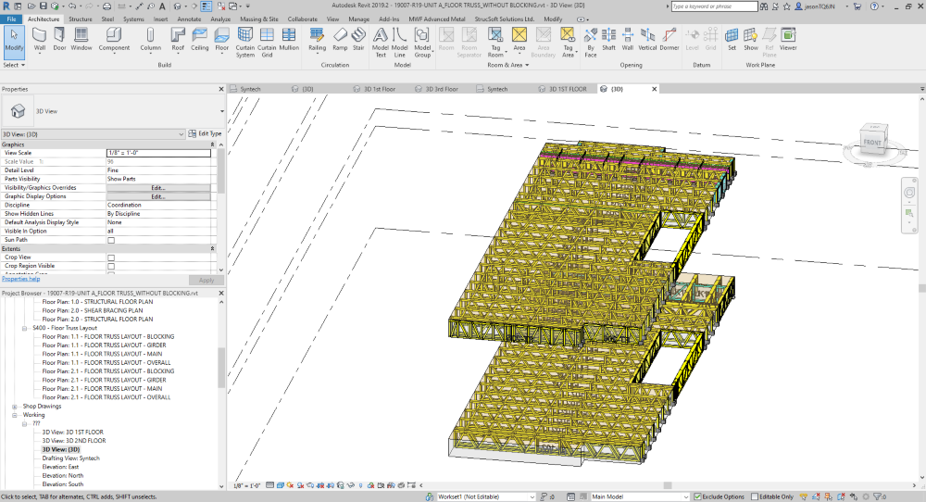The width and height of the screenshot is (926, 502).
Task: Toggle the Crop View checkbox
Action: (x=111, y=257)
